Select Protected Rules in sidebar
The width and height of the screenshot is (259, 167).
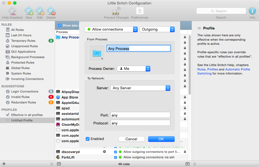coord(23,62)
